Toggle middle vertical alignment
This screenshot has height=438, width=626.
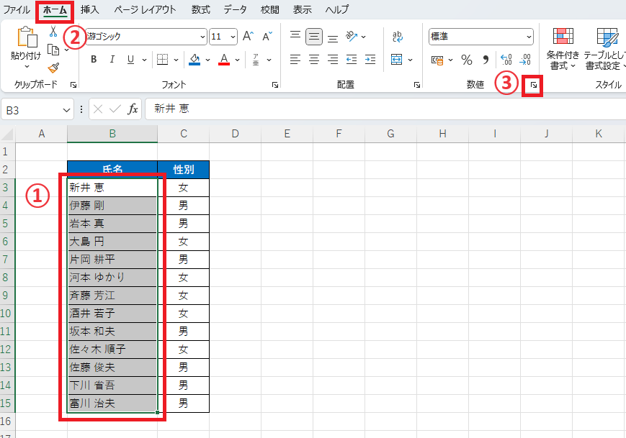pos(314,37)
